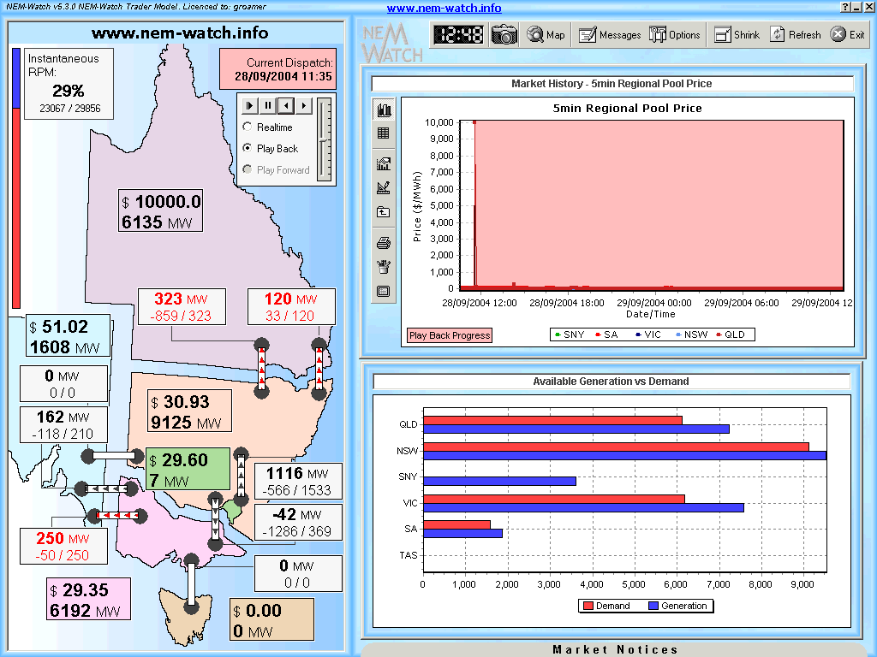Screen dimensions: 877x657
Task: Step playback forward one interval
Action: click(302, 105)
